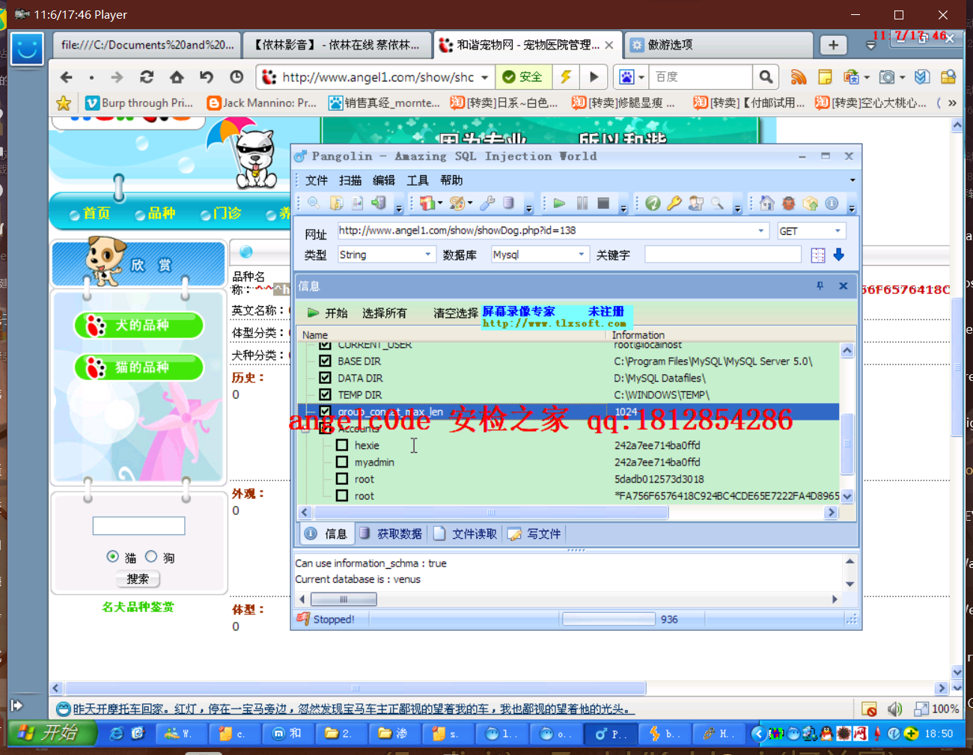This screenshot has width=973, height=755.
Task: Click Pangolin color palette tool icon
Action: 457,204
